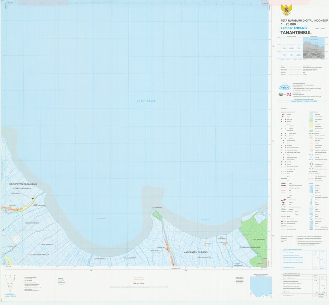The width and height of the screenshot is (329, 305).
Task: Select the BAKOSURTANAL globe logo
Action: click(x=285, y=87)
